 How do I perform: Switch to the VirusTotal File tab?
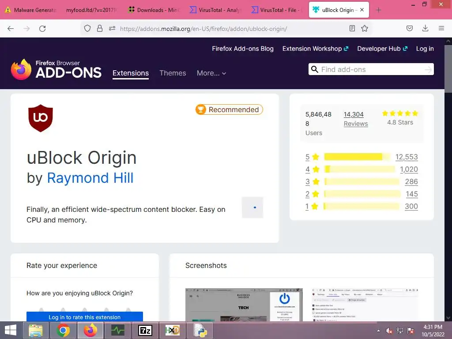coord(276,10)
